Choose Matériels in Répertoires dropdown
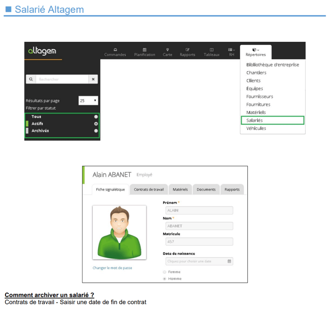334x321 pixels. pyautogui.click(x=256, y=112)
